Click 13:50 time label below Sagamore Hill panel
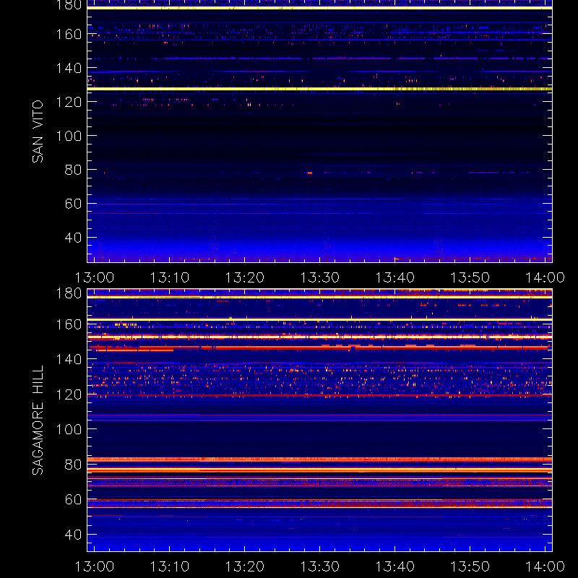Viewport: 578px width, 578px height. click(470, 566)
